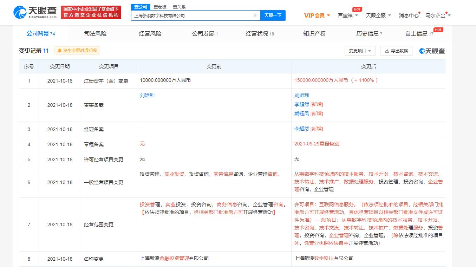476x267 pixels.
Task: Switch to the 经营状况 tab
Action: click(260, 34)
